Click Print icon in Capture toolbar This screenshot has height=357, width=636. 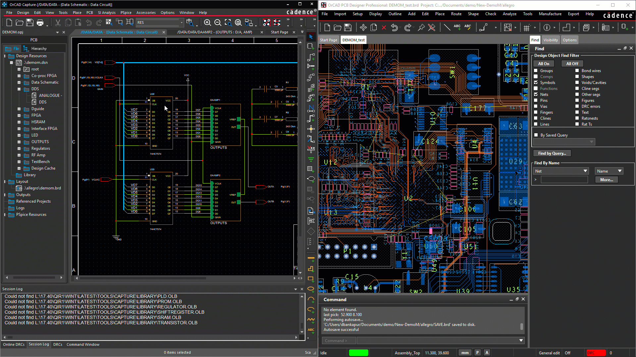[x=40, y=22]
